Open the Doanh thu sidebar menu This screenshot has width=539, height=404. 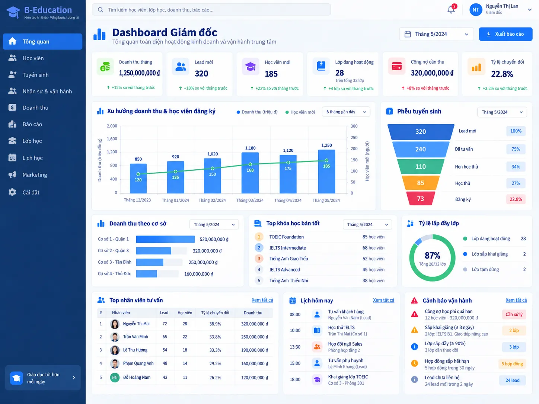click(42, 108)
